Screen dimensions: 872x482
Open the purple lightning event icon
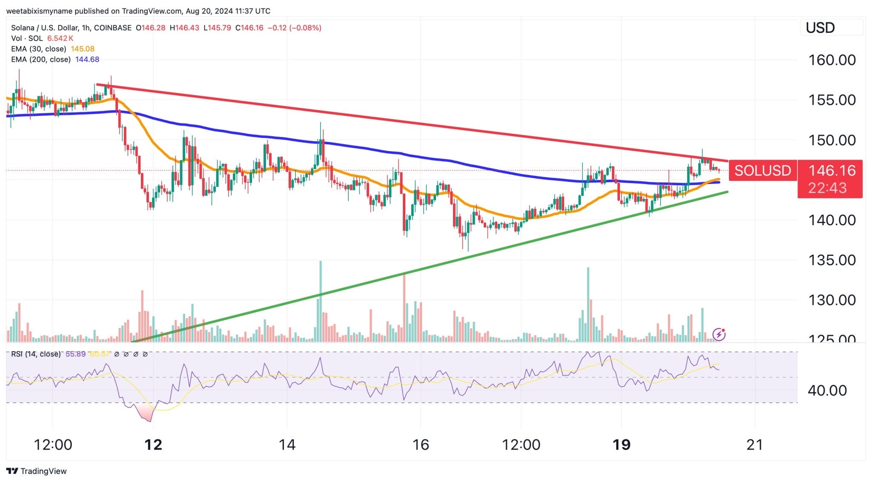pyautogui.click(x=719, y=334)
